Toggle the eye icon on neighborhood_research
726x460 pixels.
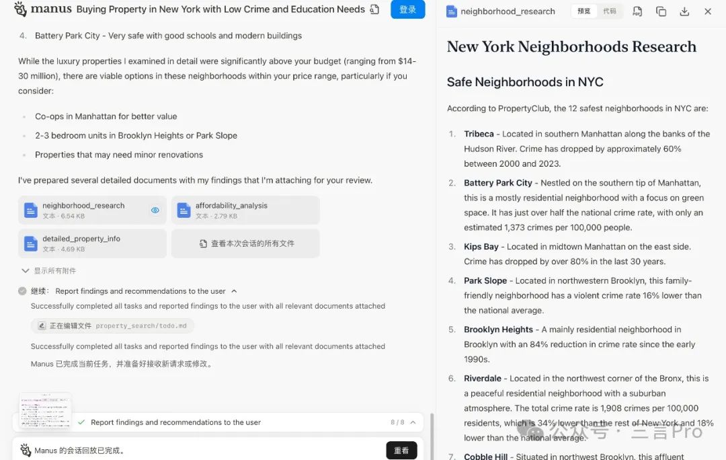coord(155,210)
